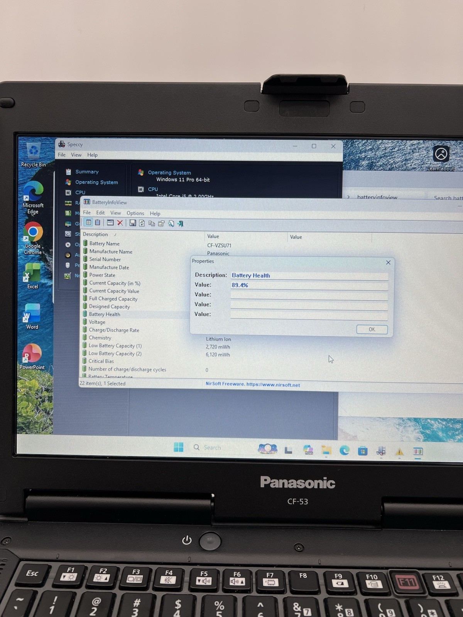Click OK in the Properties dialog
This screenshot has width=463, height=617.
(x=372, y=329)
